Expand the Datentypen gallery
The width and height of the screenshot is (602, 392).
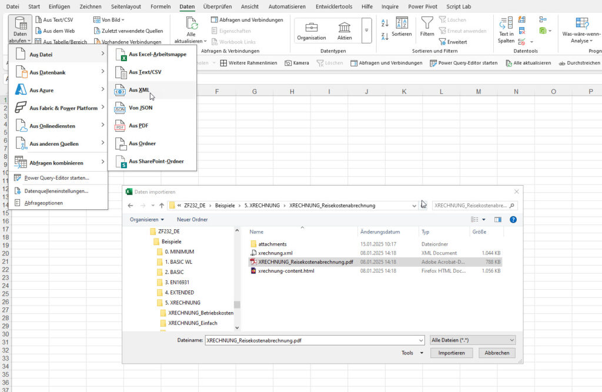click(367, 31)
